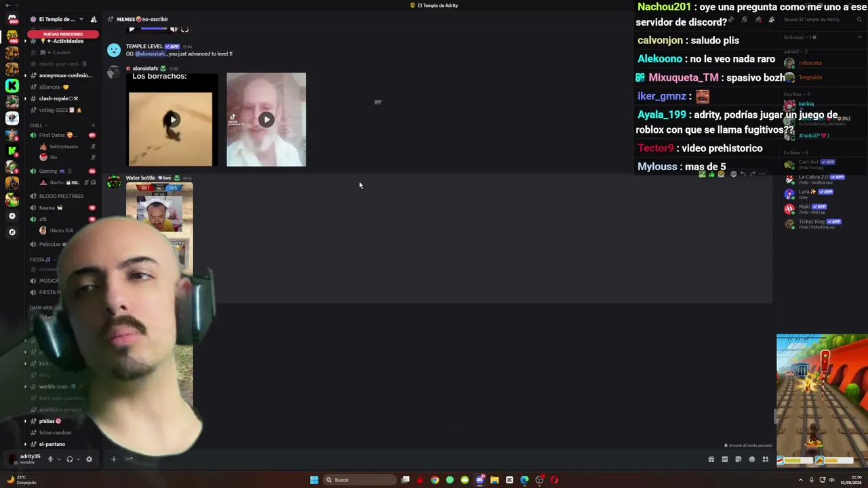Open headphone output options chevron
This screenshot has width=868, height=488.
click(x=78, y=459)
